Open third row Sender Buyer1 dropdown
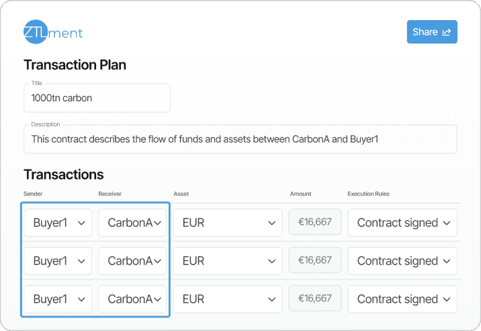Image resolution: width=481 pixels, height=331 pixels. (58, 299)
